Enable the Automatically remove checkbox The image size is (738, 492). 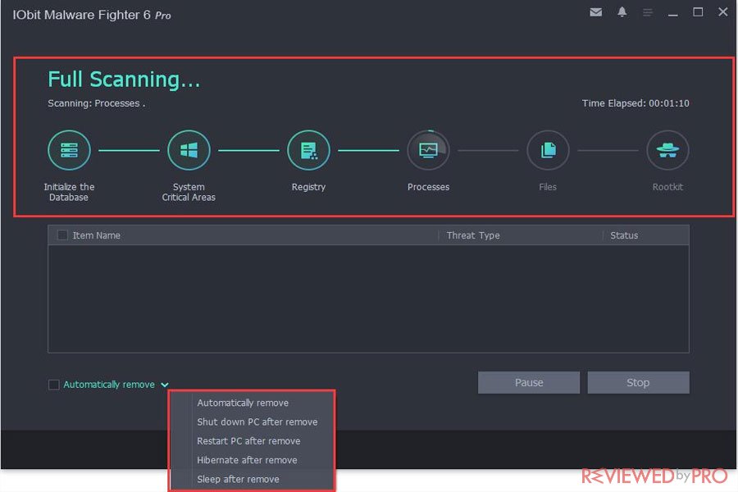click(53, 385)
